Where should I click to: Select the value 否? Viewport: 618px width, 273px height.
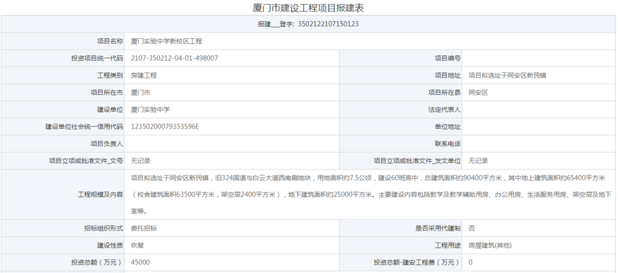click(x=472, y=228)
